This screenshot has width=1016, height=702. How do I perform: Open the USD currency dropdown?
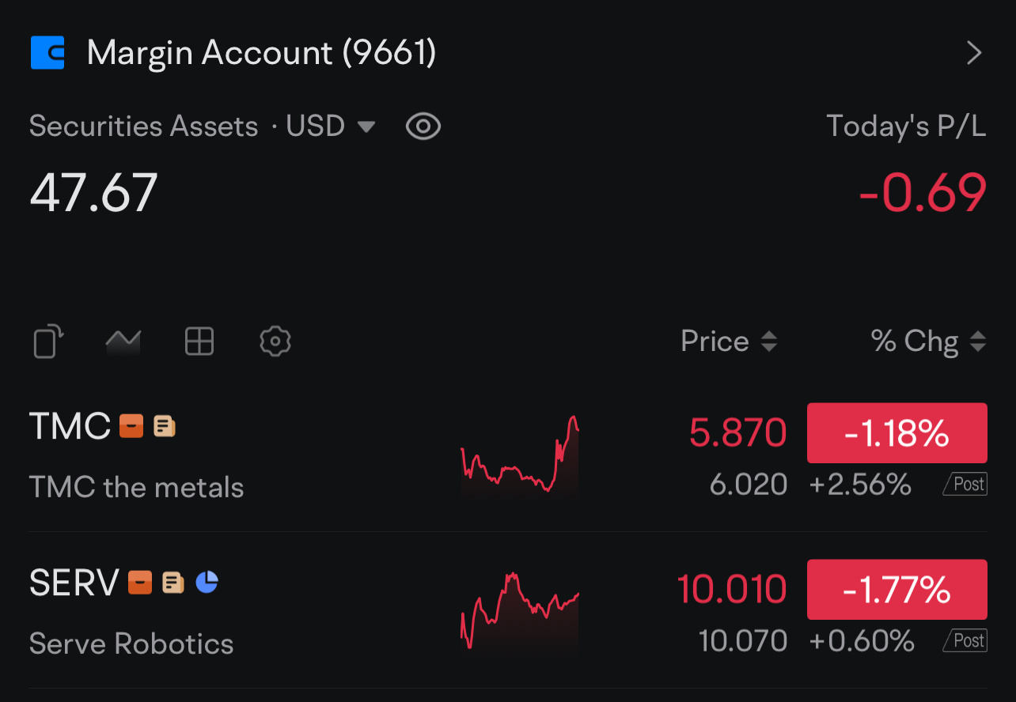(x=331, y=126)
